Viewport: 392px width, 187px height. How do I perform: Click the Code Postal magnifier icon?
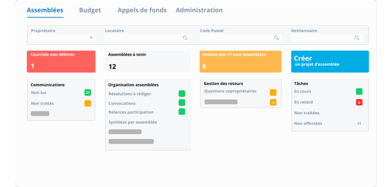tap(276, 38)
